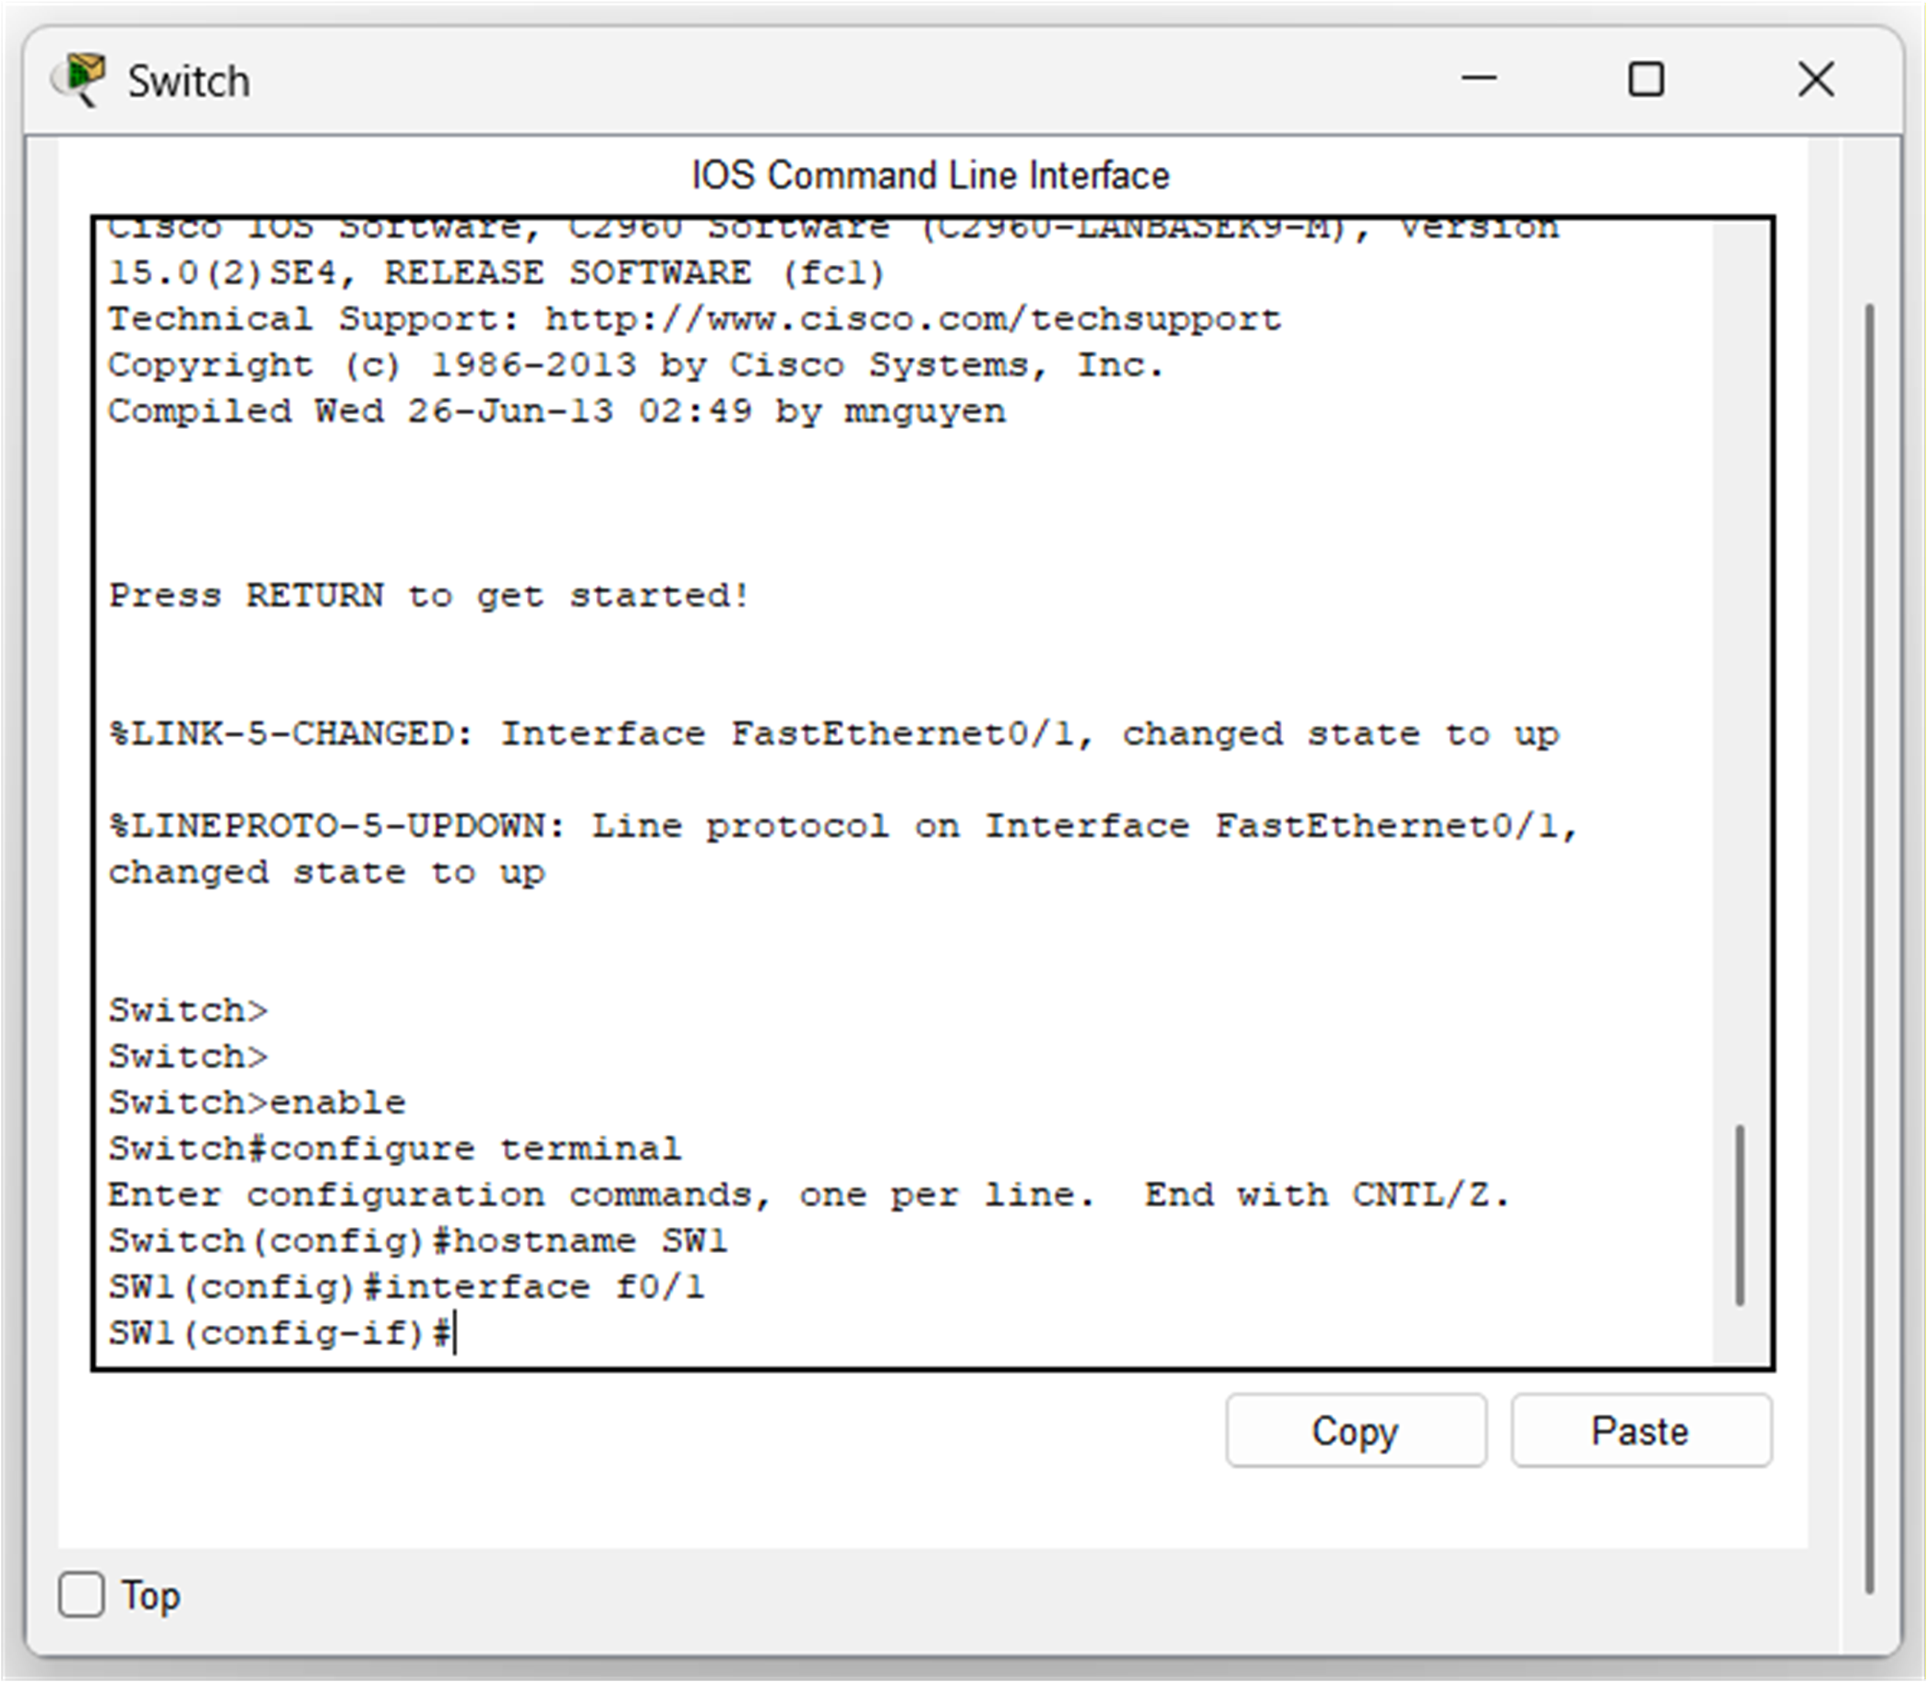Click the Copy button

(1355, 1430)
